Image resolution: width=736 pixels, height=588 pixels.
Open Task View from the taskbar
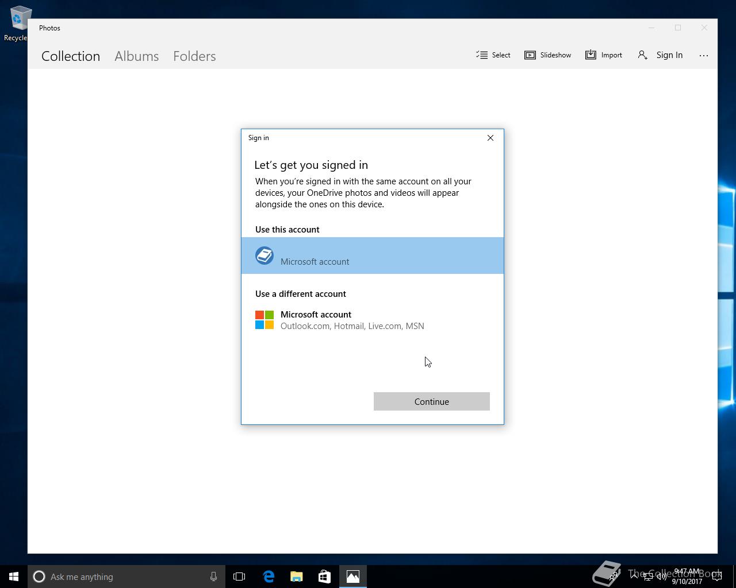pos(239,577)
